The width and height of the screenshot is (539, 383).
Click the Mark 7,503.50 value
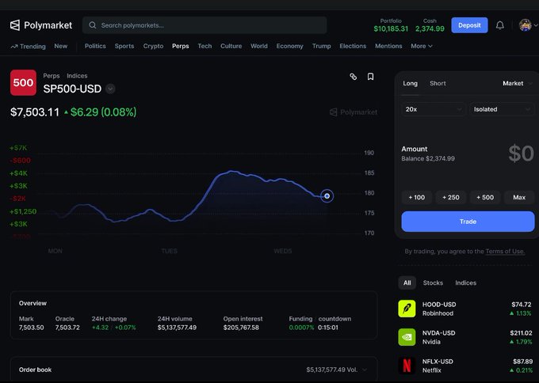point(31,328)
